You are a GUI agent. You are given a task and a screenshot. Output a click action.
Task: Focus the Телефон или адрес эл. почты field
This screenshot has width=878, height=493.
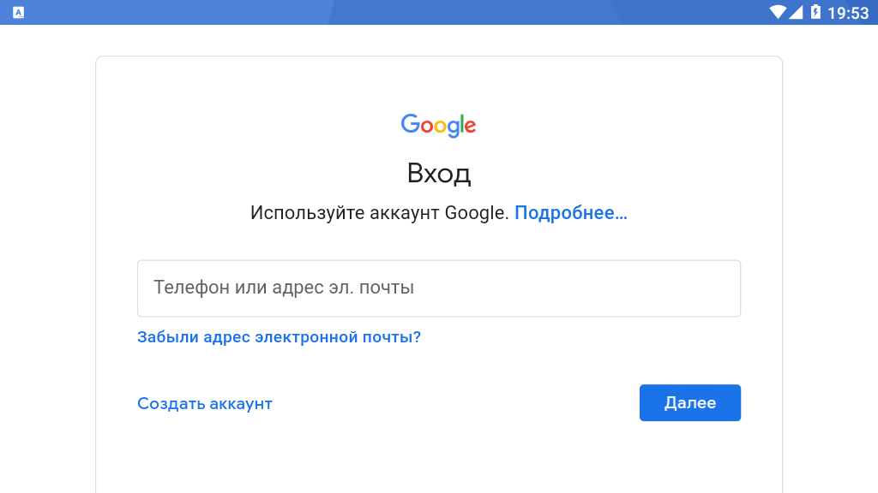point(439,288)
